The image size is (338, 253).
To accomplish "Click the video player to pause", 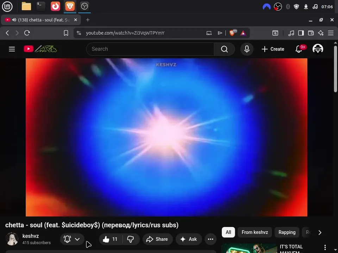I will pyautogui.click(x=167, y=137).
